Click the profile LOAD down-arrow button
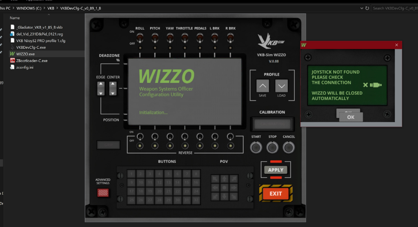 coord(282,86)
